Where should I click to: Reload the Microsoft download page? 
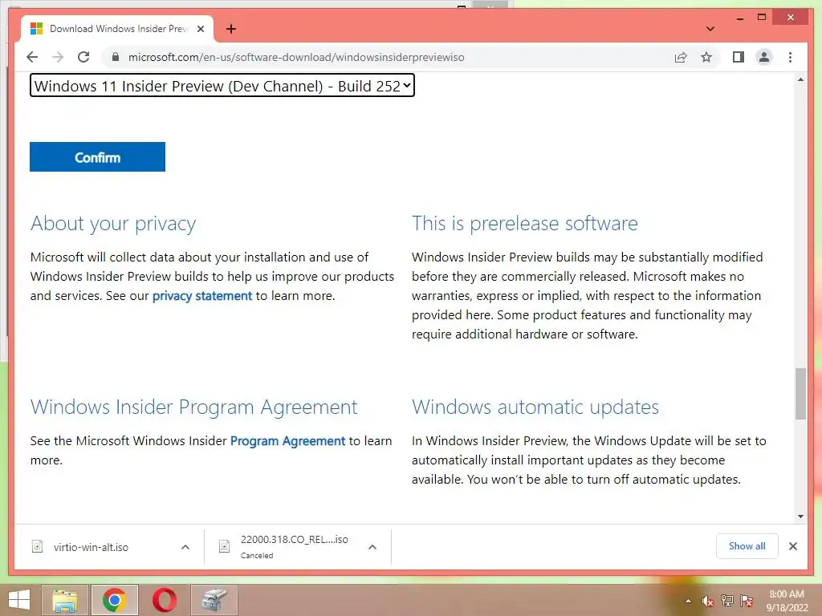(x=83, y=57)
